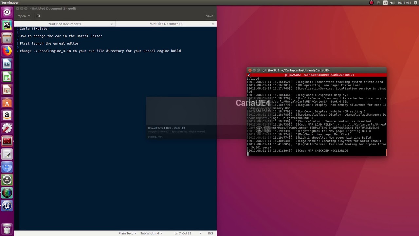Click the terminal line 'Cmd: MAP CHECKDEP NOCLEARLOG'

pyautogui.click(x=323, y=151)
